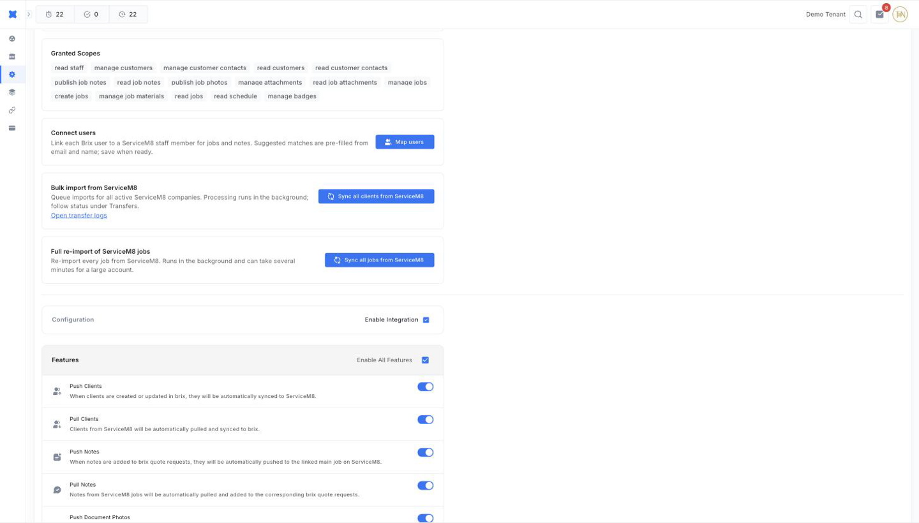Expand the sidebar with the chevron arrow
Screen dimensions: 919x523
click(29, 15)
